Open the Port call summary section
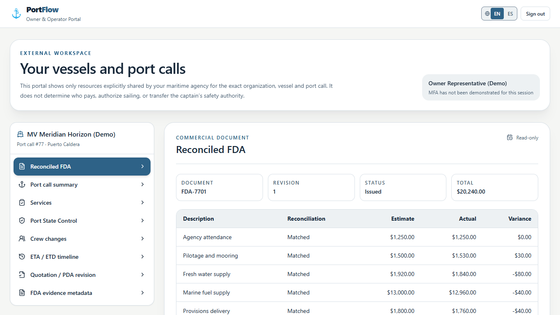The height and width of the screenshot is (315, 560). coord(82,185)
